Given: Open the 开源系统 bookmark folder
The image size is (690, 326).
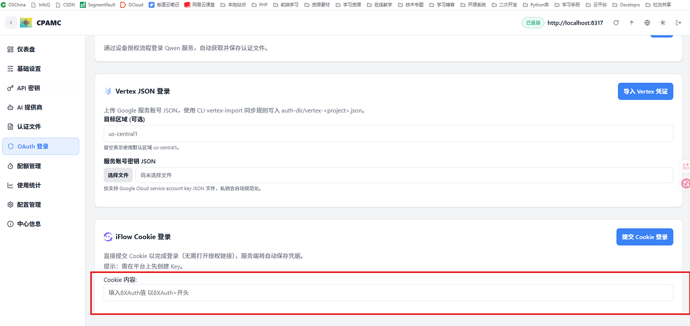Looking at the screenshot, I should 473,4.
